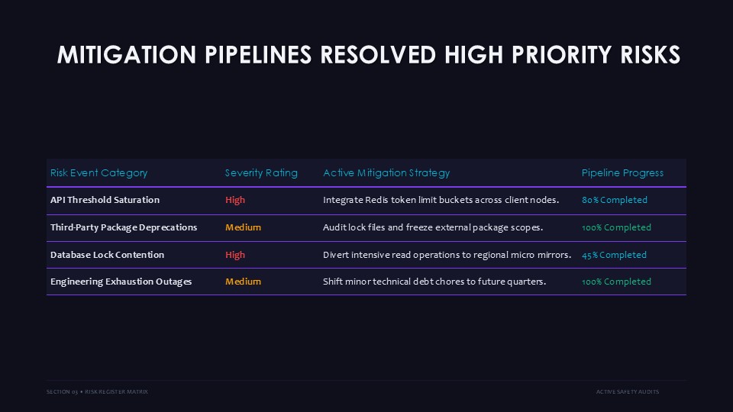Click the Active Safety Audits footer text
The image size is (733, 412).
click(628, 392)
